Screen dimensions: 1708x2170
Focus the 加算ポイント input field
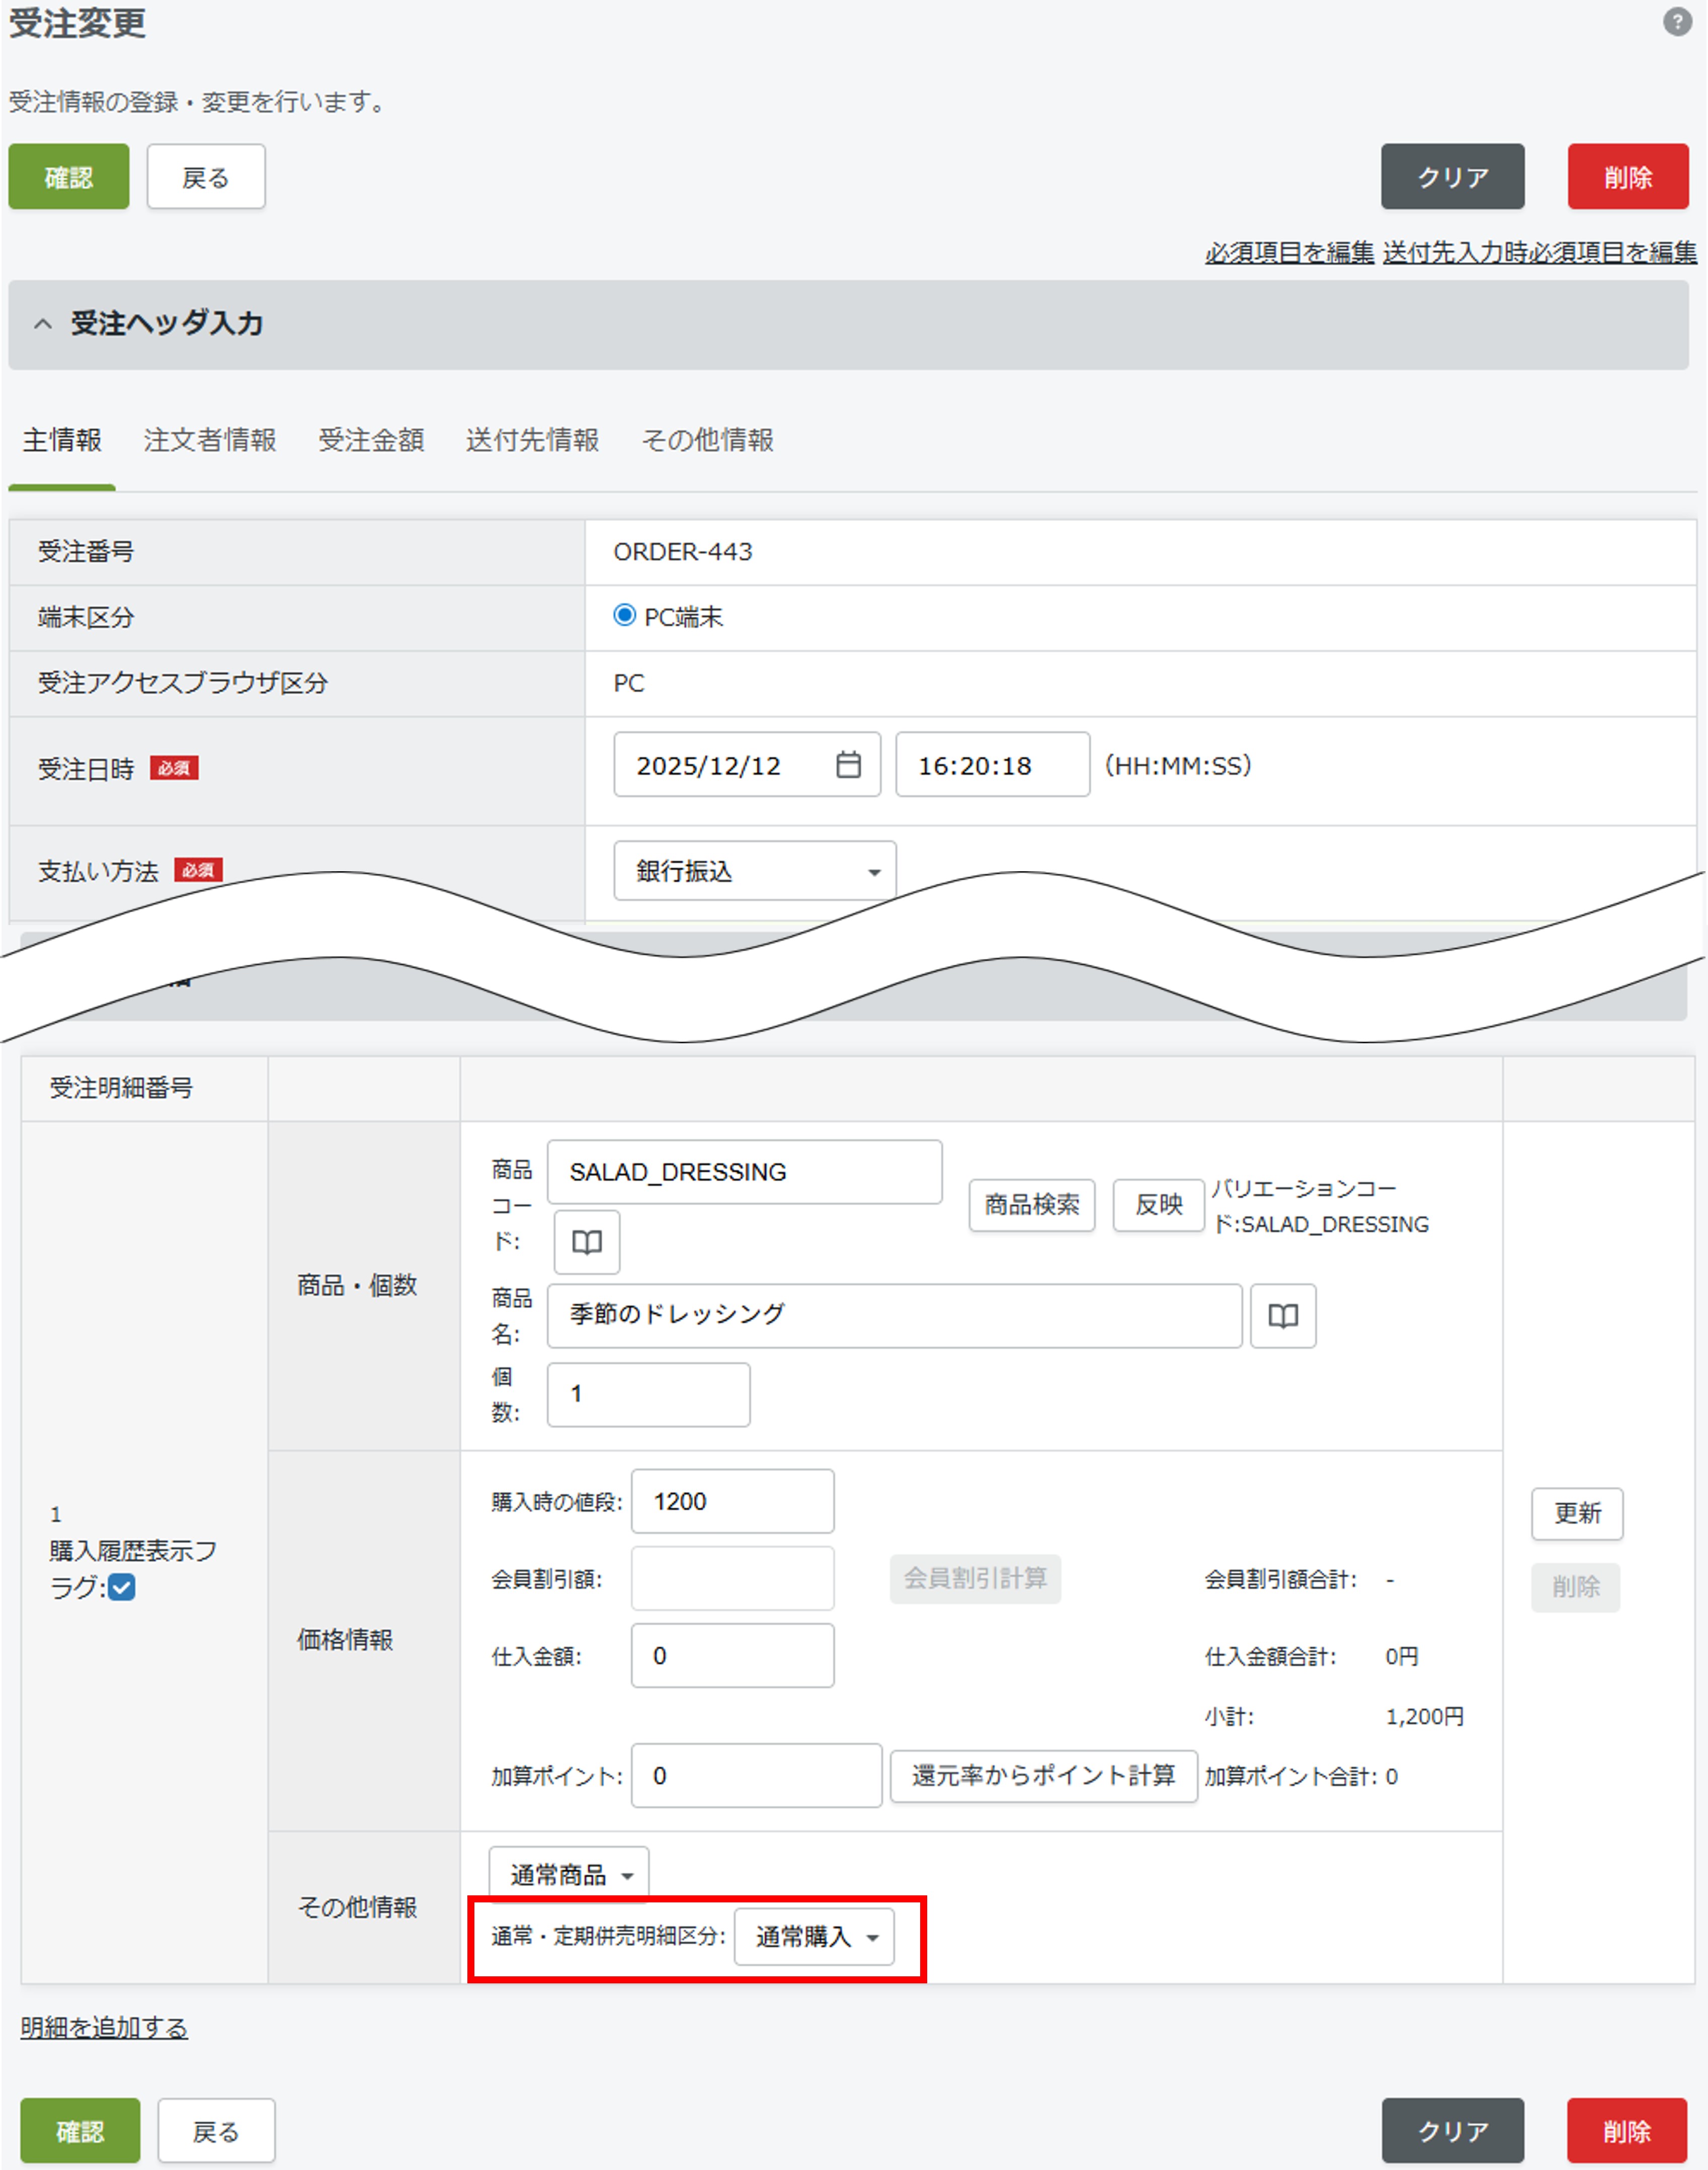point(757,1776)
